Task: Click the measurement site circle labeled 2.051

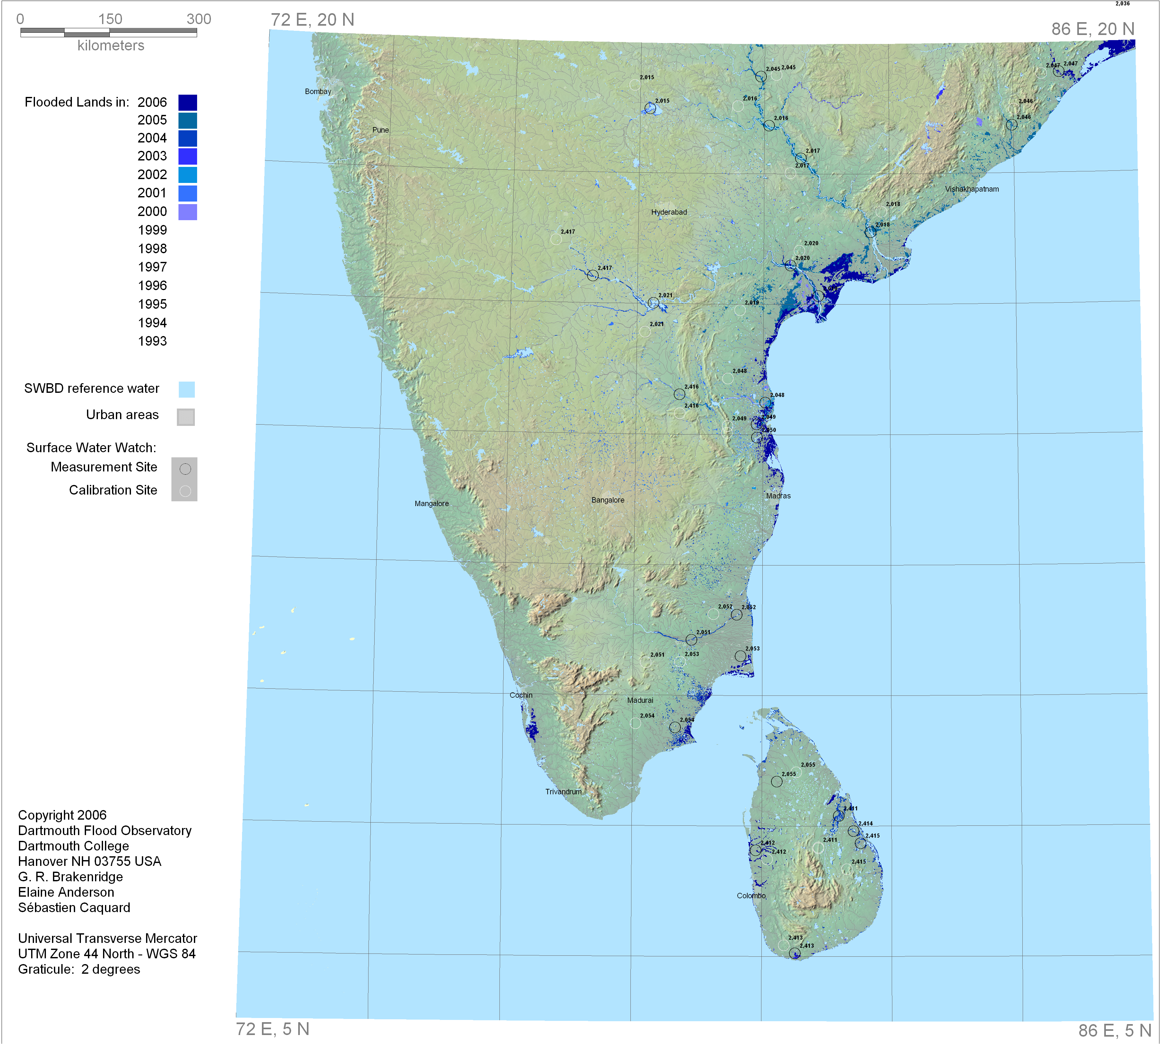Action: tap(691, 640)
